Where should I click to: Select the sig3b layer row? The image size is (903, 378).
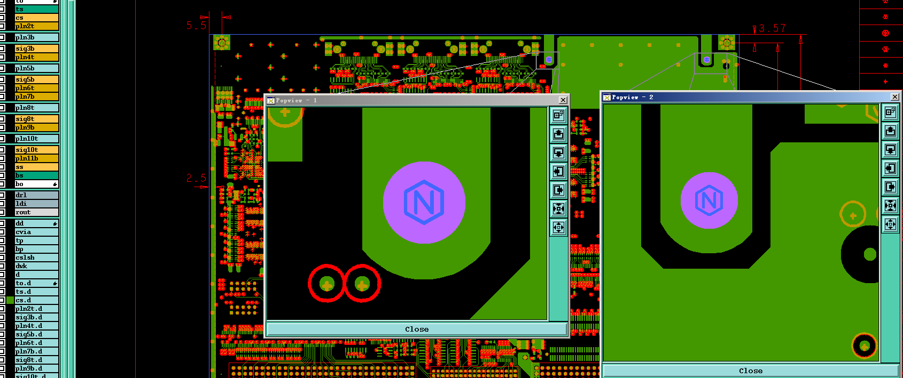(x=36, y=49)
